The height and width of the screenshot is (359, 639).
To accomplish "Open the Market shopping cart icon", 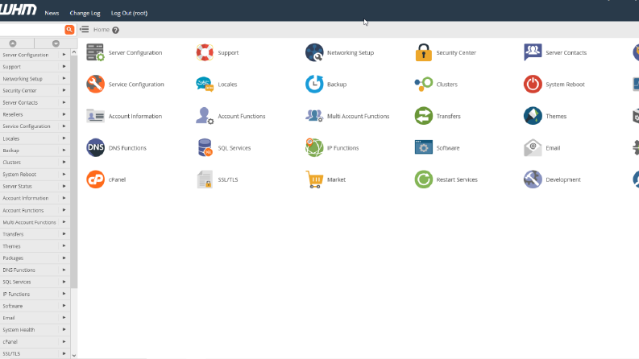I will [x=314, y=179].
